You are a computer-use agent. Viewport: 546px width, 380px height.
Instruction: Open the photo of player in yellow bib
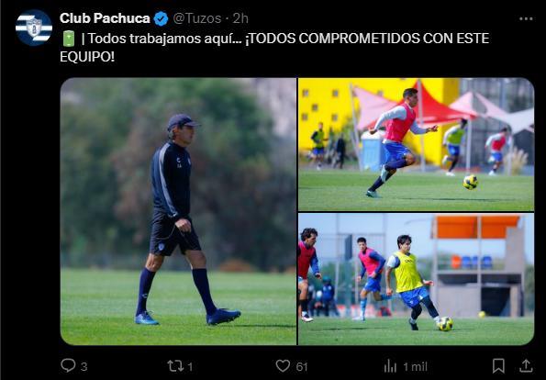point(416,279)
